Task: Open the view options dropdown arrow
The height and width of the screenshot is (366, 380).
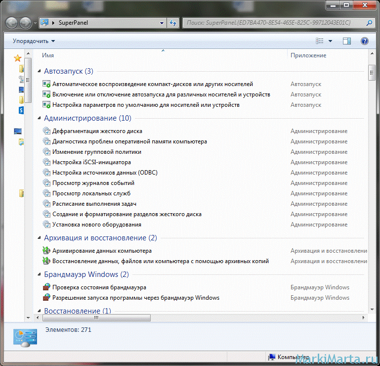Action: tap(330, 41)
